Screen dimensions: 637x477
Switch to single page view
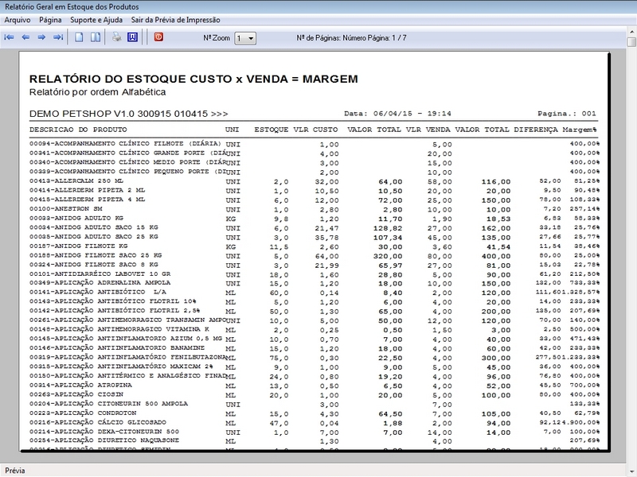(x=79, y=37)
